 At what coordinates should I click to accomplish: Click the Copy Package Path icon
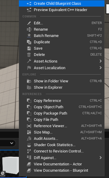coord(29,113)
